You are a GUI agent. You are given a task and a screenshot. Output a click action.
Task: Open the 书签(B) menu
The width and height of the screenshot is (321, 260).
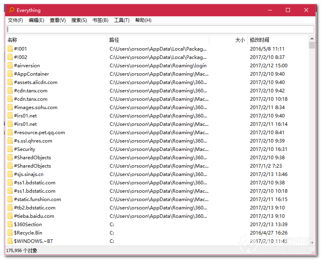100,20
